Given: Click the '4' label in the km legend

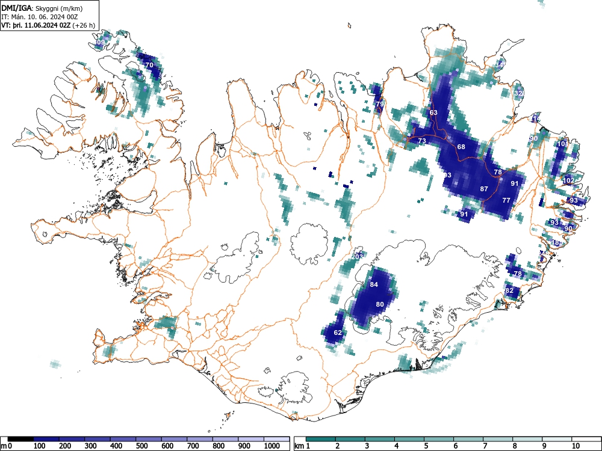Looking at the screenshot, I should pyautogui.click(x=396, y=446).
